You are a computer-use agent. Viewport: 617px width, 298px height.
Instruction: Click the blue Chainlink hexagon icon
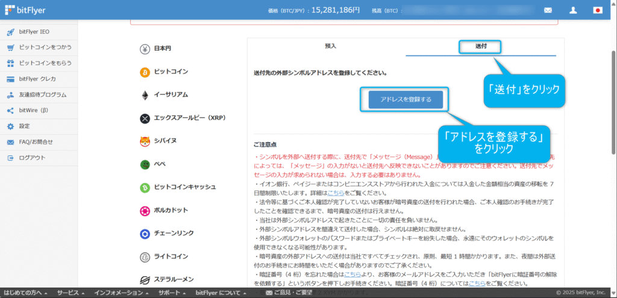pos(145,234)
